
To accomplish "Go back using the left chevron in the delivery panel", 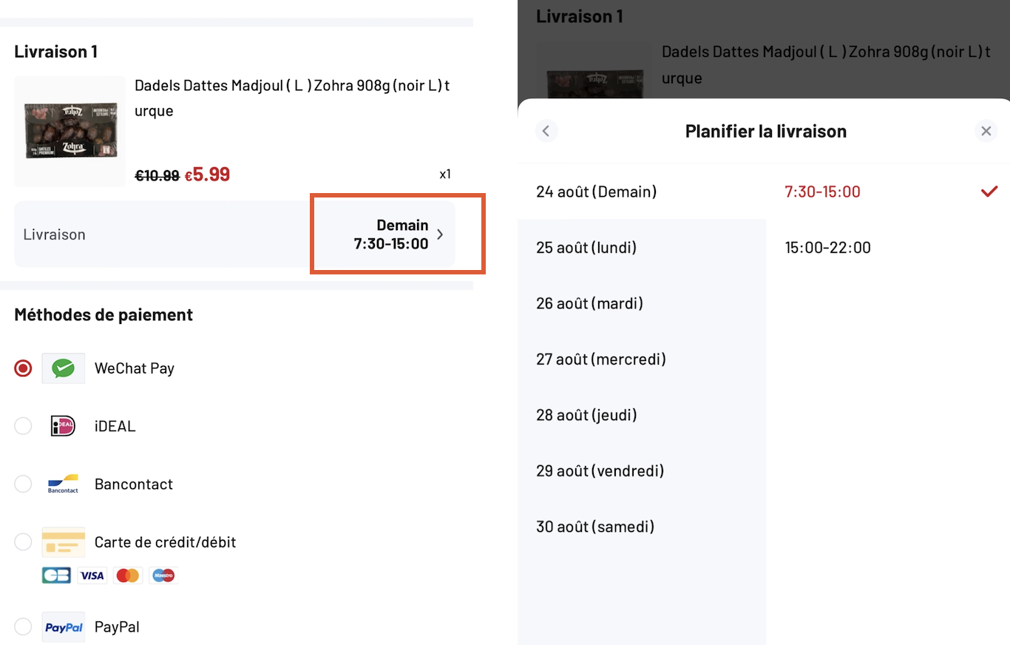I will pos(546,131).
